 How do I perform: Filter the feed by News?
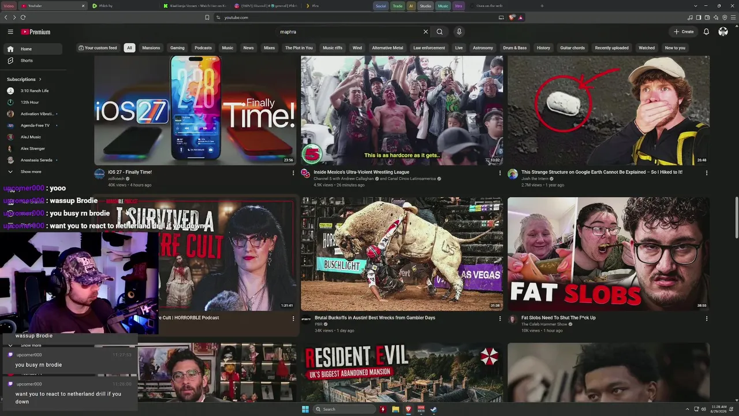(x=248, y=48)
